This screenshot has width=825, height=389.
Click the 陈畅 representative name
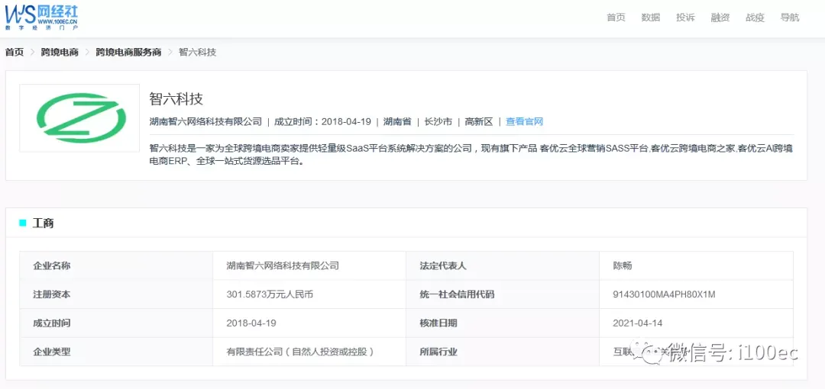click(623, 265)
